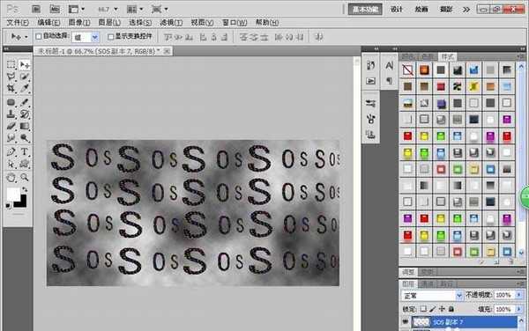This screenshot has height=331, width=529.
Task: Open the 文件(F) menu
Action: click(18, 23)
